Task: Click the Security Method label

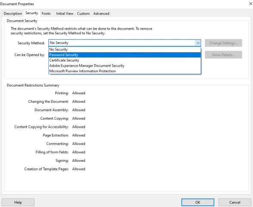Action: (31, 43)
